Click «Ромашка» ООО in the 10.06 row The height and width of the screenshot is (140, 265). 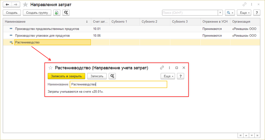(x=244, y=36)
